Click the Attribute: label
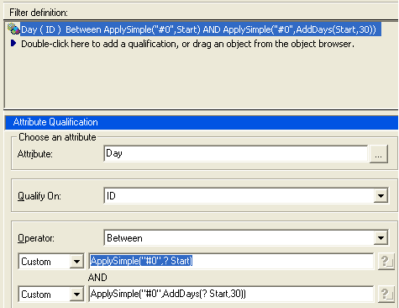399x308 pixels. [x=35, y=154]
